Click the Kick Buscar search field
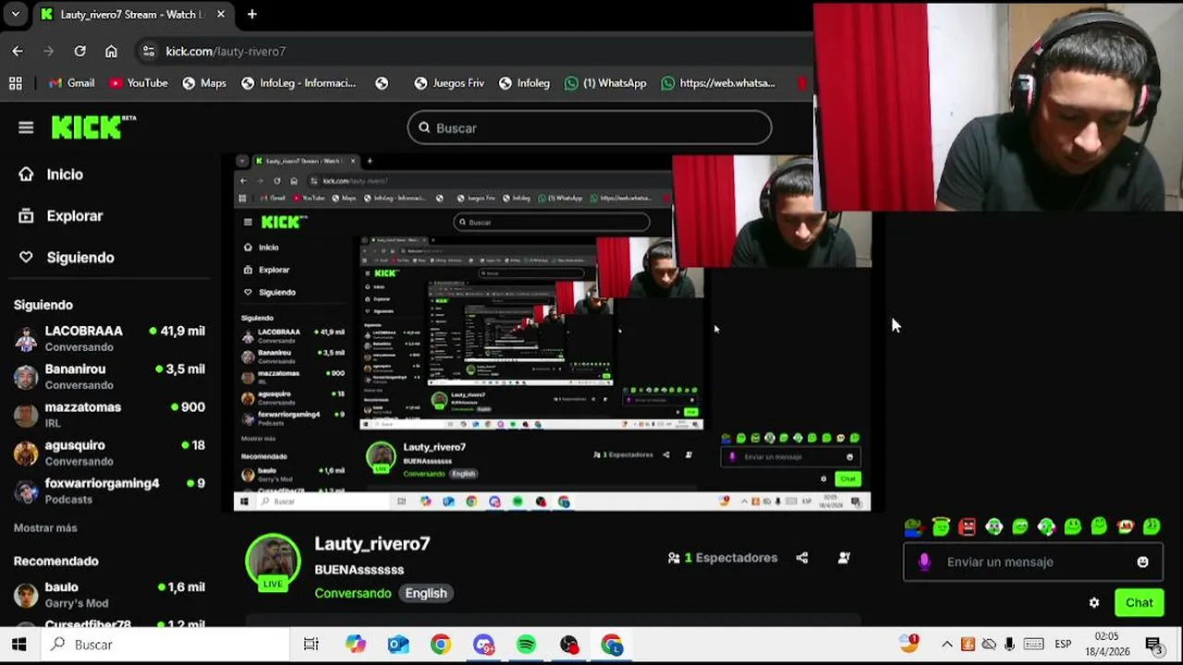Viewport: 1183px width, 665px height. (x=590, y=127)
